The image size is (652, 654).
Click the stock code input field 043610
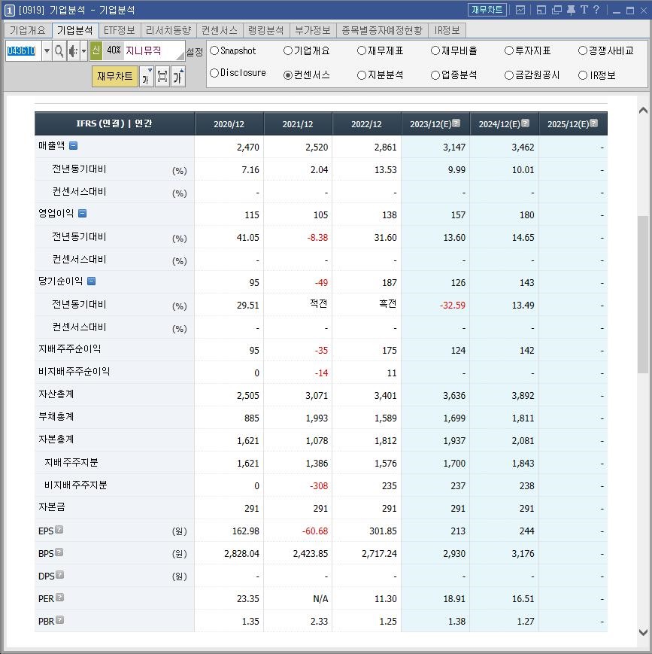(x=23, y=51)
